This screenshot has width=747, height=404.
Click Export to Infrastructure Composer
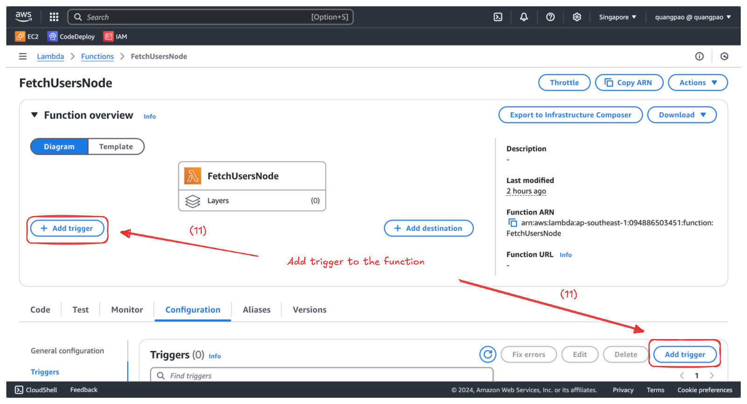pyautogui.click(x=571, y=115)
